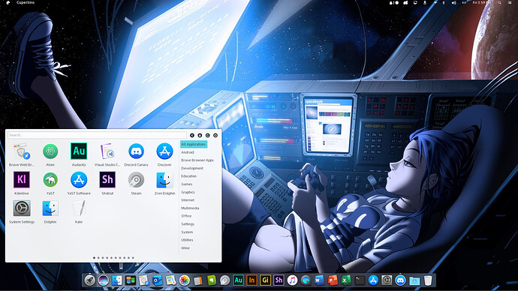Viewport: 518px width, 291px height.
Task: Launch Excel from the dock
Action: pos(346,280)
